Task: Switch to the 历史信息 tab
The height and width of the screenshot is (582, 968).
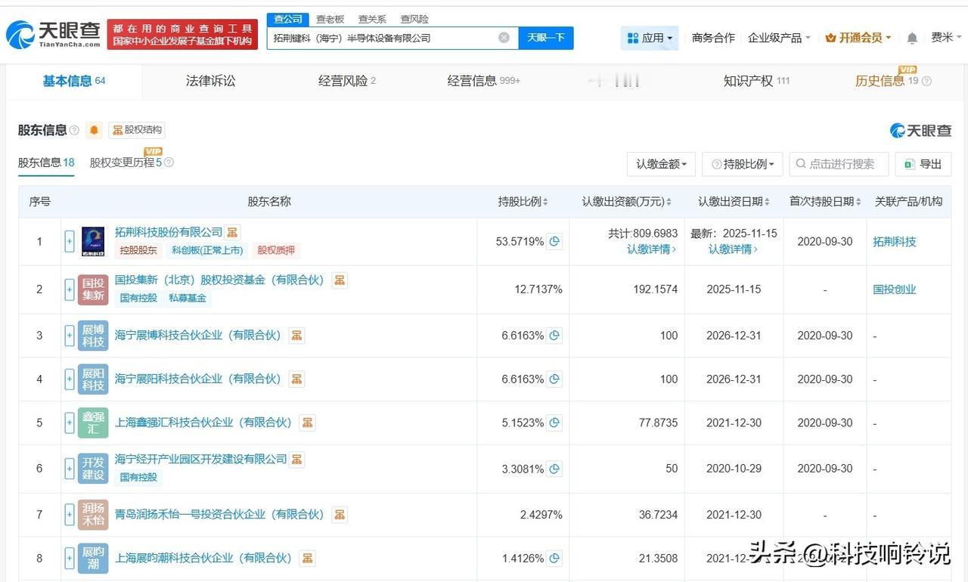Action: [886, 81]
